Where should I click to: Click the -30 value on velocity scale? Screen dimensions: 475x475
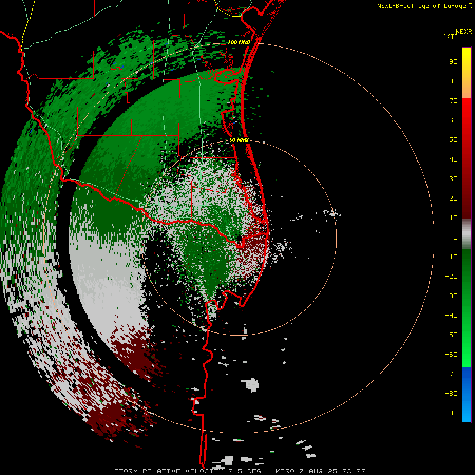pos(451,296)
